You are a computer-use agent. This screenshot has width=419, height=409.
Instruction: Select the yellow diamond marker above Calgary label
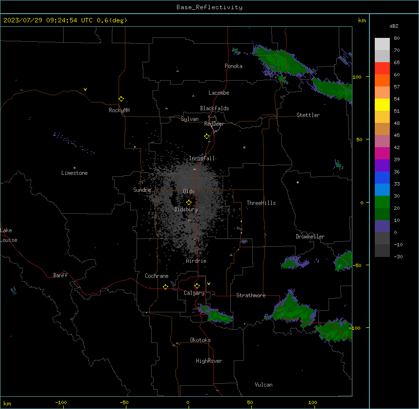coord(197,286)
